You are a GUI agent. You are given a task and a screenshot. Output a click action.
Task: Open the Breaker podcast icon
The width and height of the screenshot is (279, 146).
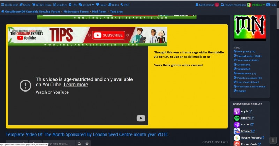tap(236, 131)
